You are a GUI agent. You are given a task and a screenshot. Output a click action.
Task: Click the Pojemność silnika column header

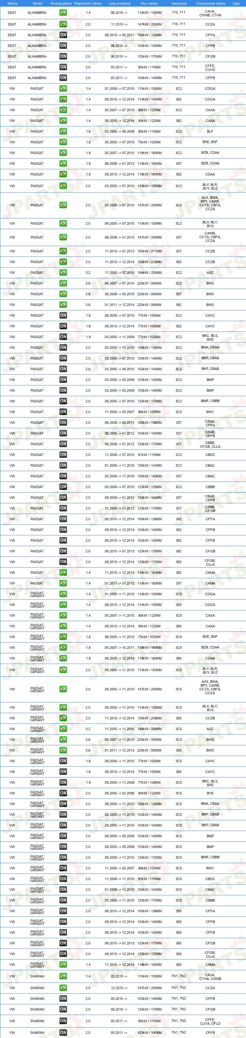tap(88, 4)
